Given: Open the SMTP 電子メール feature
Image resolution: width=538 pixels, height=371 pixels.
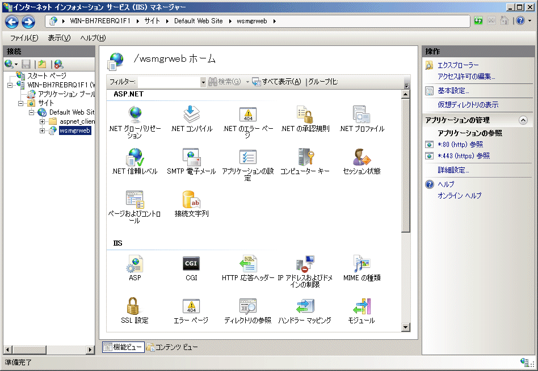Looking at the screenshot, I should tap(191, 157).
